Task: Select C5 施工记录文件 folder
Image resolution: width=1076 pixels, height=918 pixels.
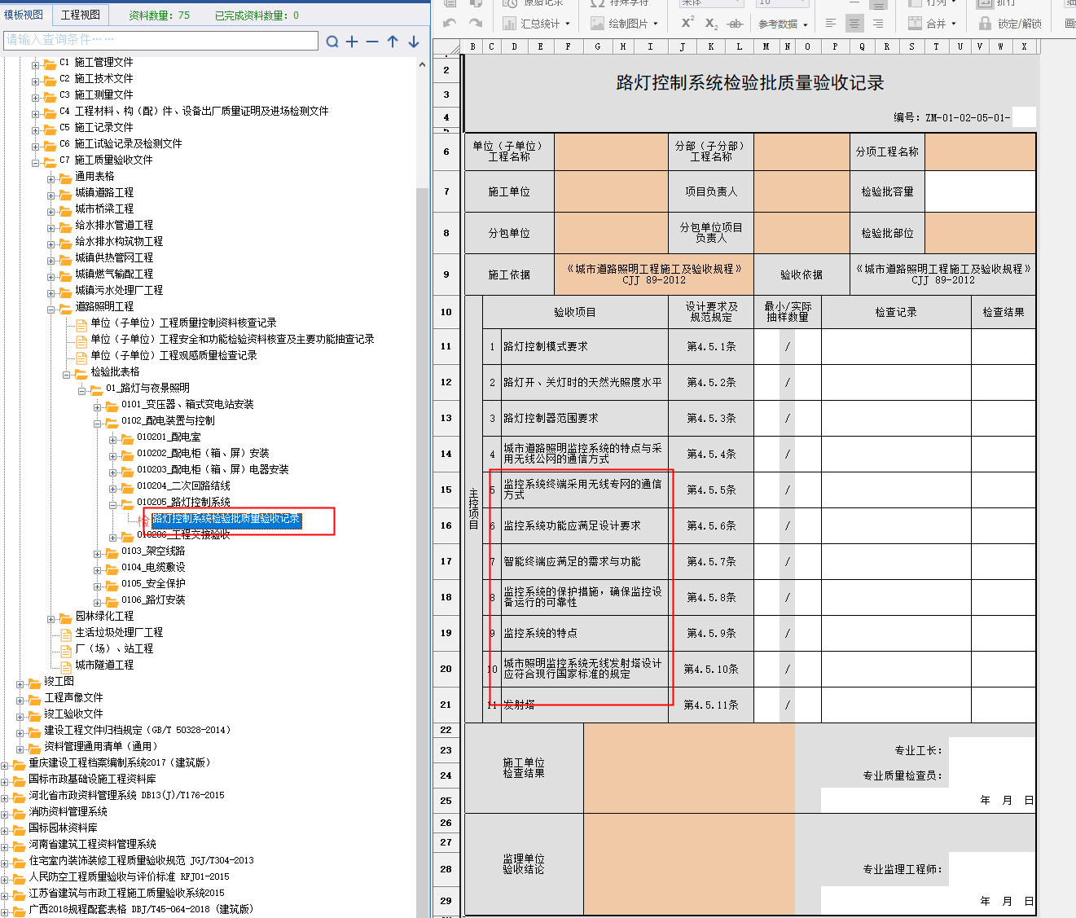Action: click(96, 127)
